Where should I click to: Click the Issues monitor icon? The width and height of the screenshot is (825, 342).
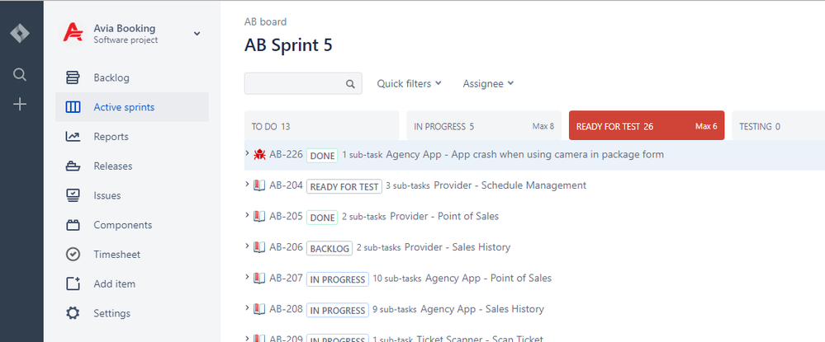[73, 195]
